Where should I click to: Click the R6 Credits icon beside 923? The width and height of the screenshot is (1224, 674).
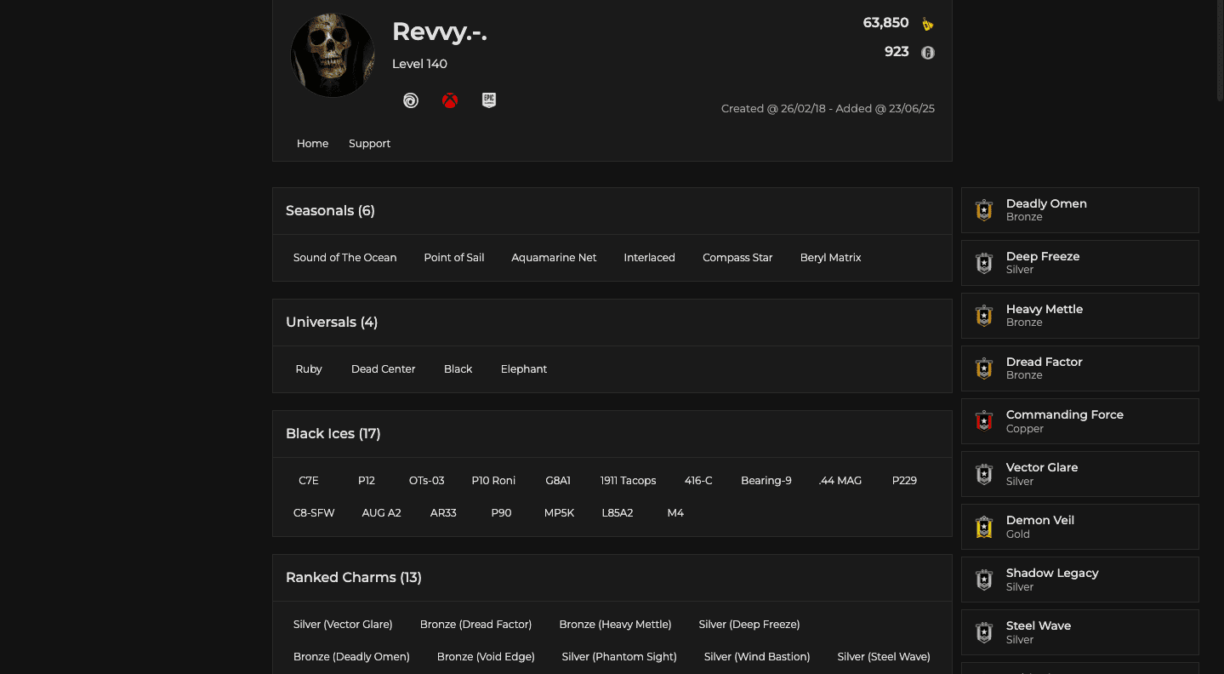927,52
